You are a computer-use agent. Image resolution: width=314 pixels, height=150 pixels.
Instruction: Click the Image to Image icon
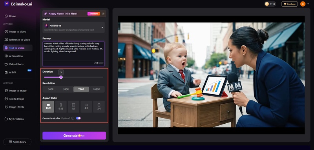(6, 91)
